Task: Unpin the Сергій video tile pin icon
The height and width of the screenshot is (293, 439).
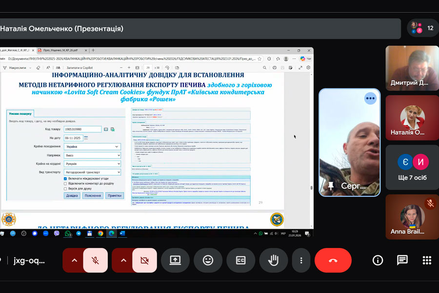Action: click(331, 186)
